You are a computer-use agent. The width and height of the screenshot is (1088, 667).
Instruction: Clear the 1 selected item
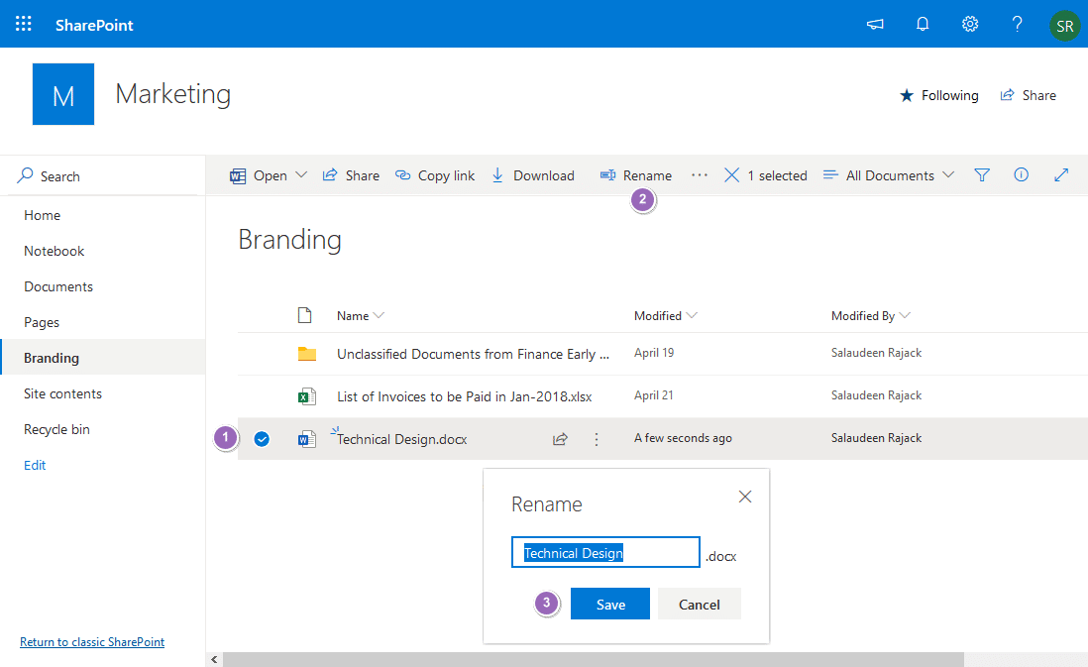pyautogui.click(x=730, y=174)
